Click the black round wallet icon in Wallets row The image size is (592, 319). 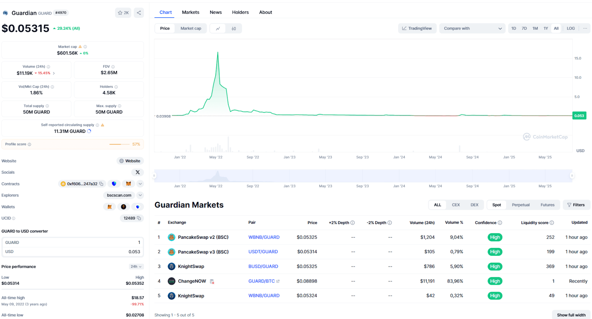pos(124,207)
